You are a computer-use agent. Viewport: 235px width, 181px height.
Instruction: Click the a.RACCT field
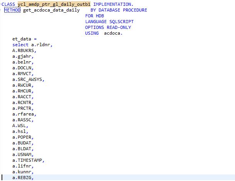click(23, 97)
